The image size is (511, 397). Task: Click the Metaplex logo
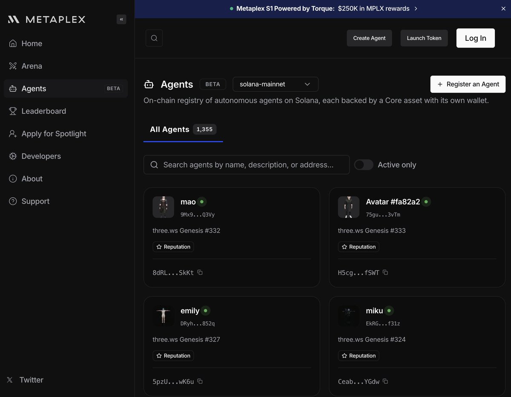[47, 20]
